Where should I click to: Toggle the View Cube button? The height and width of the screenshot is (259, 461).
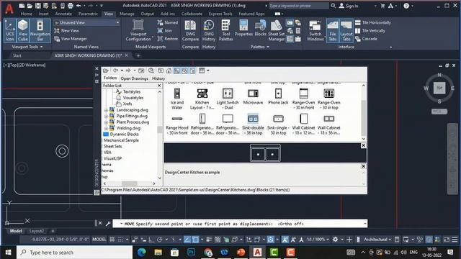pos(22,30)
